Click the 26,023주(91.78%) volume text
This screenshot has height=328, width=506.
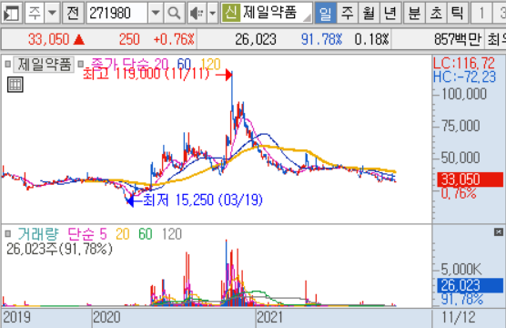[x=59, y=249]
